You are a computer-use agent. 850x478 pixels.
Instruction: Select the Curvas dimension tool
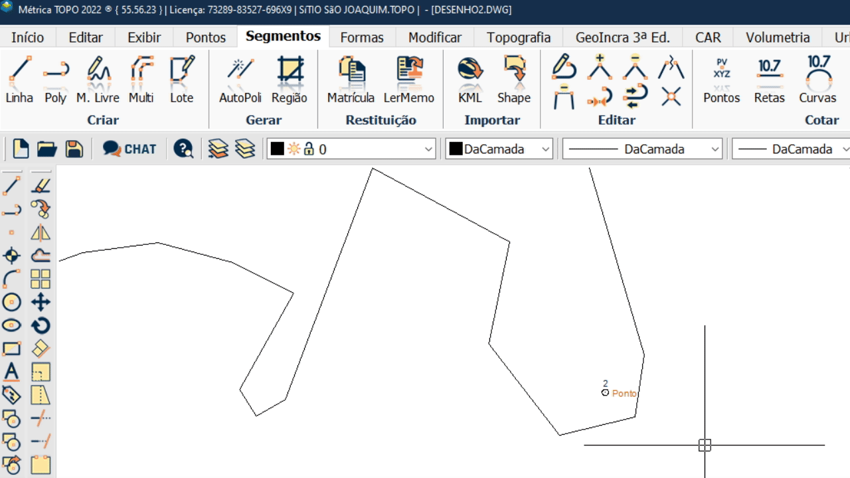coord(817,80)
